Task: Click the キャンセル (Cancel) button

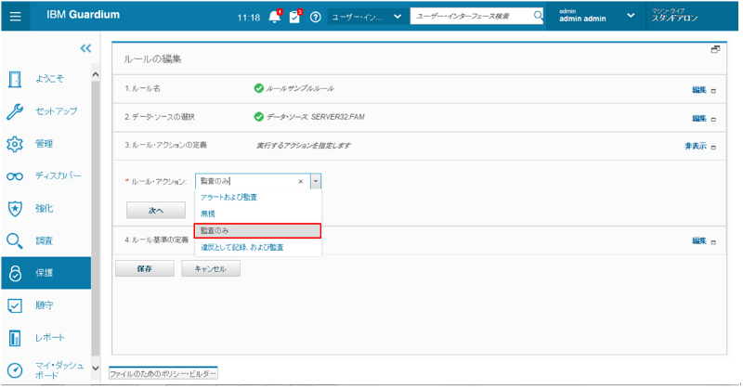Action: point(211,268)
